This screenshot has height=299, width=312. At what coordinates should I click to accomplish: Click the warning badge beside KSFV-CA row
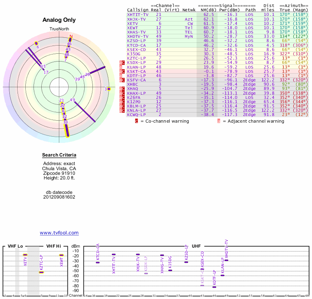[122, 80]
